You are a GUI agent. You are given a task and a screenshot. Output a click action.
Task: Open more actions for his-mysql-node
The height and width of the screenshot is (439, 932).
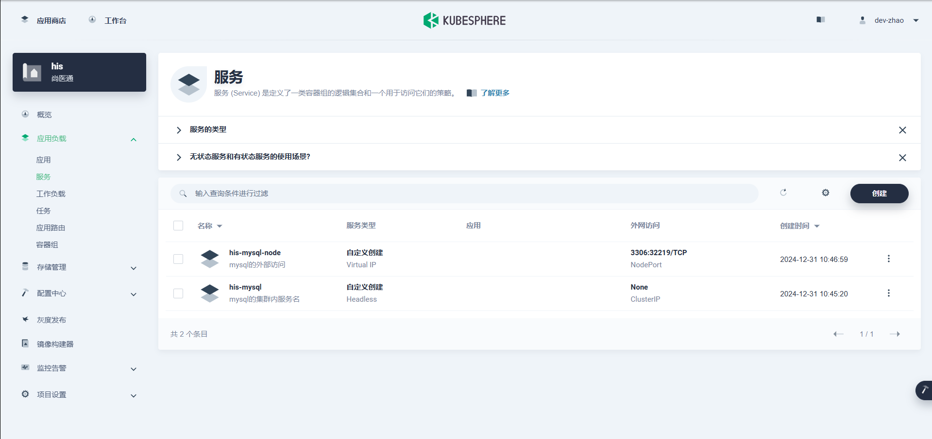pyautogui.click(x=889, y=259)
